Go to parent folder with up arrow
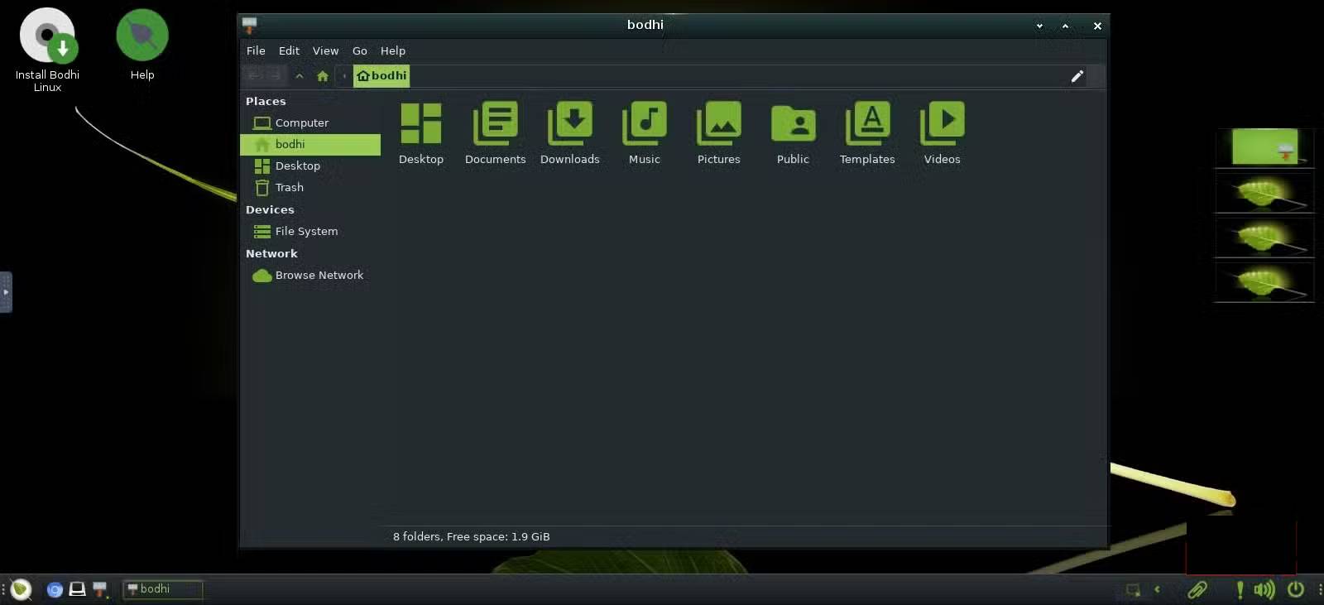Screen dimensions: 1324x605 tap(300, 76)
